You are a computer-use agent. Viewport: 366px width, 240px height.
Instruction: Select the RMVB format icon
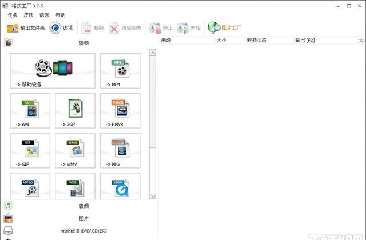pos(121,111)
